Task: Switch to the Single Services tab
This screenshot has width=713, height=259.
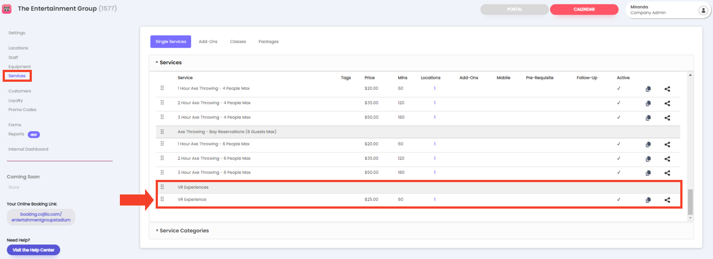Action: (171, 42)
